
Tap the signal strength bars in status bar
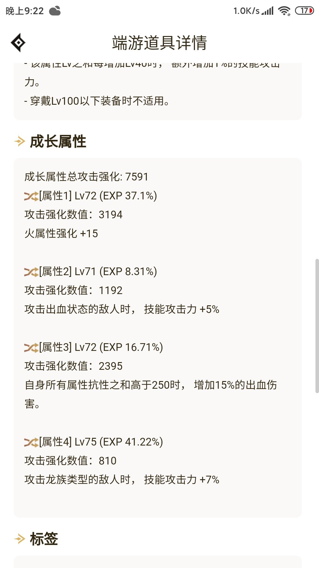tap(268, 11)
